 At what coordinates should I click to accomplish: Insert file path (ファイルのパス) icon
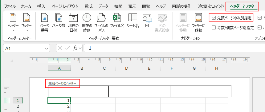pyautogui.click(x=101, y=23)
